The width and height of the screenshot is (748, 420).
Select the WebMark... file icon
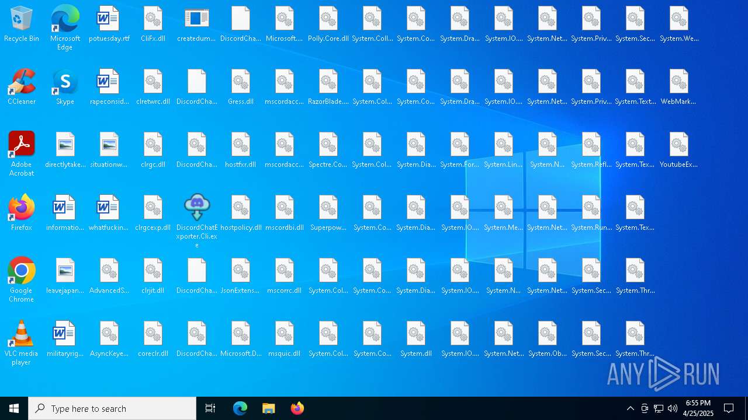coord(679,87)
